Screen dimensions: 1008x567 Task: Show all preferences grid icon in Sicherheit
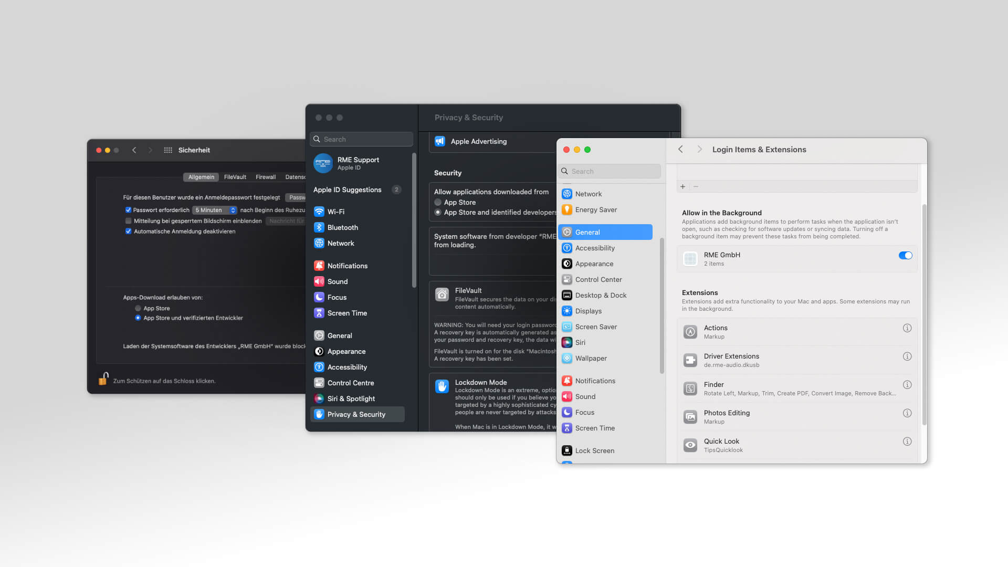tap(168, 150)
